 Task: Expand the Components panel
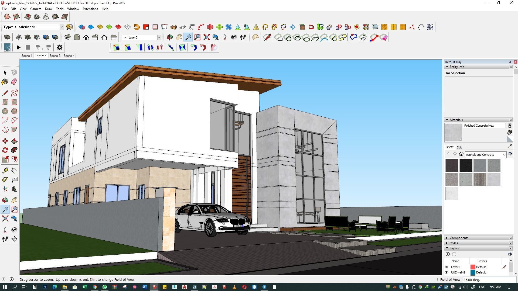447,238
